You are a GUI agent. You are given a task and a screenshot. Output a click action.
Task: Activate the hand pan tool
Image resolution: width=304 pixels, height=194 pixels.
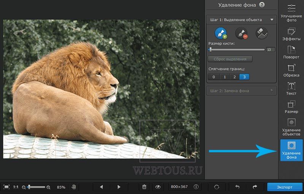74,187
